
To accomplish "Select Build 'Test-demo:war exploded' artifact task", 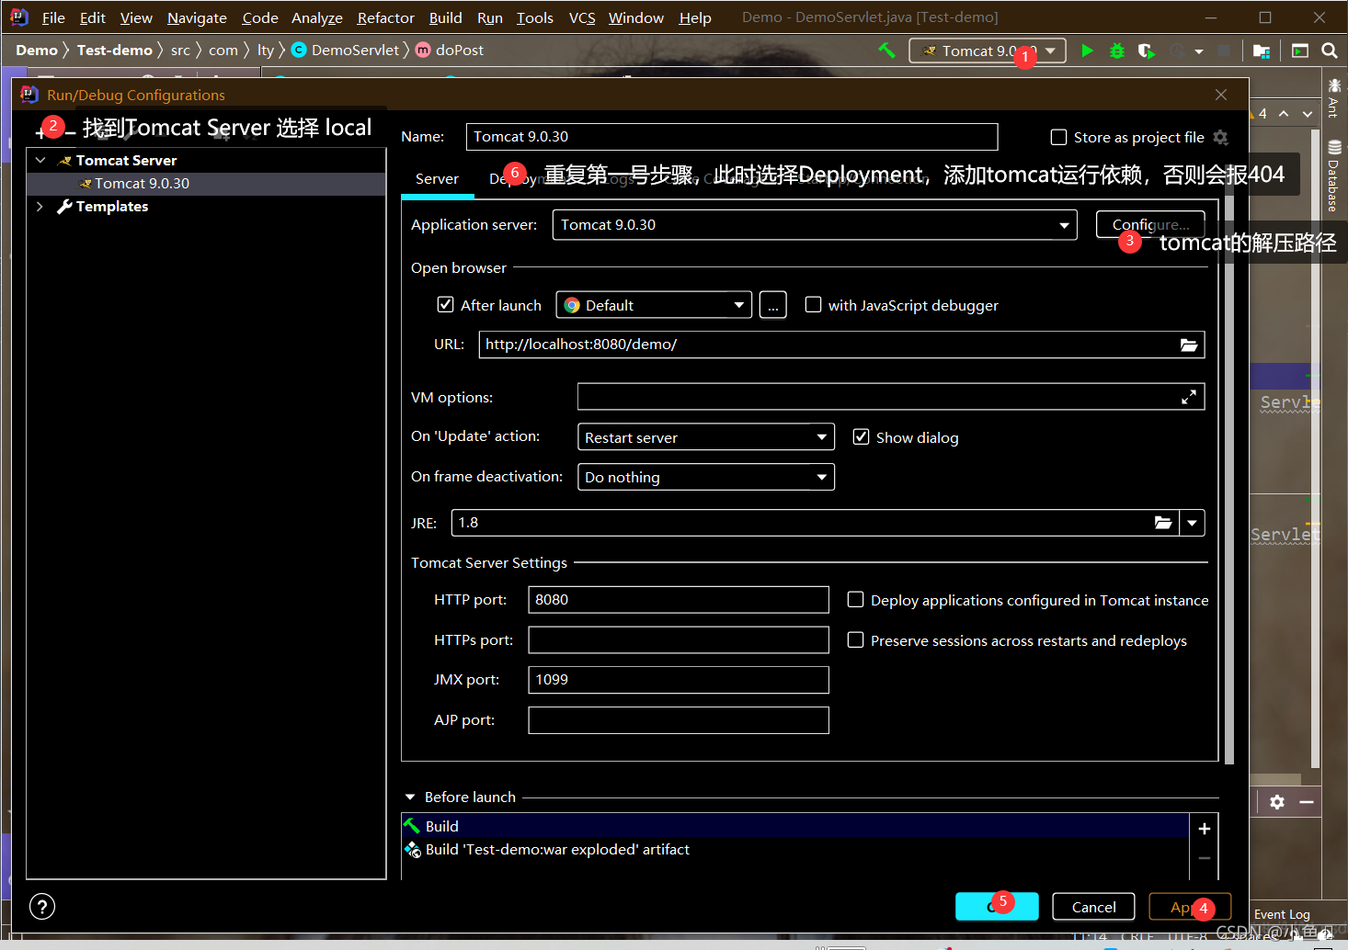I will [x=794, y=850].
